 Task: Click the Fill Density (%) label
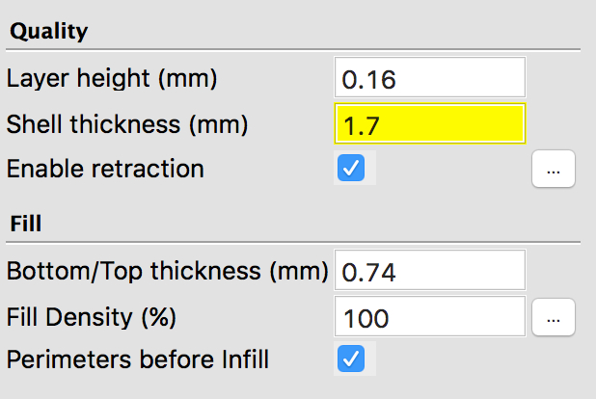(x=92, y=315)
